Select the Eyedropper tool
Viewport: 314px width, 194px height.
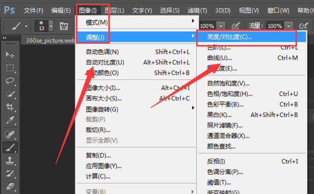click(10, 120)
